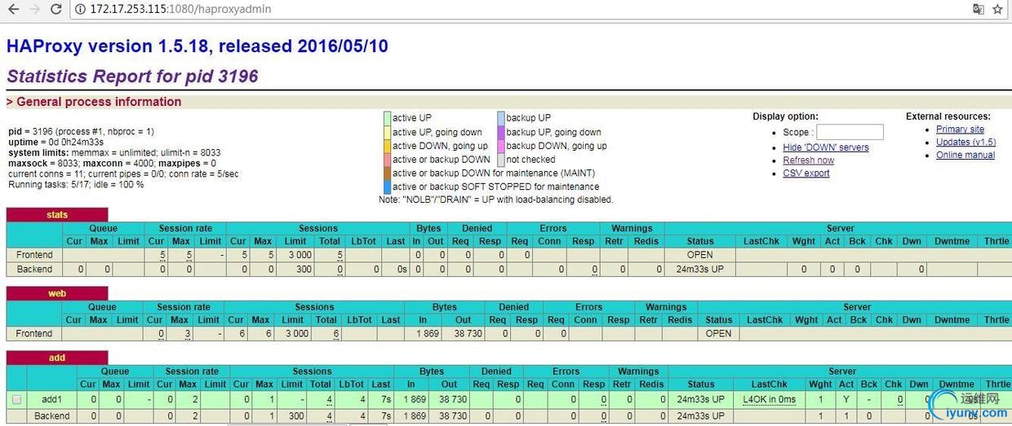This screenshot has width=1012, height=426.
Task: Click the SOFT STOPPED for maintenance legend text
Action: (495, 187)
